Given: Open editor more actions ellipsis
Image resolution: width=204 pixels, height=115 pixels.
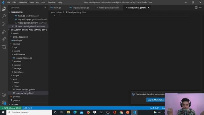Looking at the screenshot, I should [x=200, y=8].
